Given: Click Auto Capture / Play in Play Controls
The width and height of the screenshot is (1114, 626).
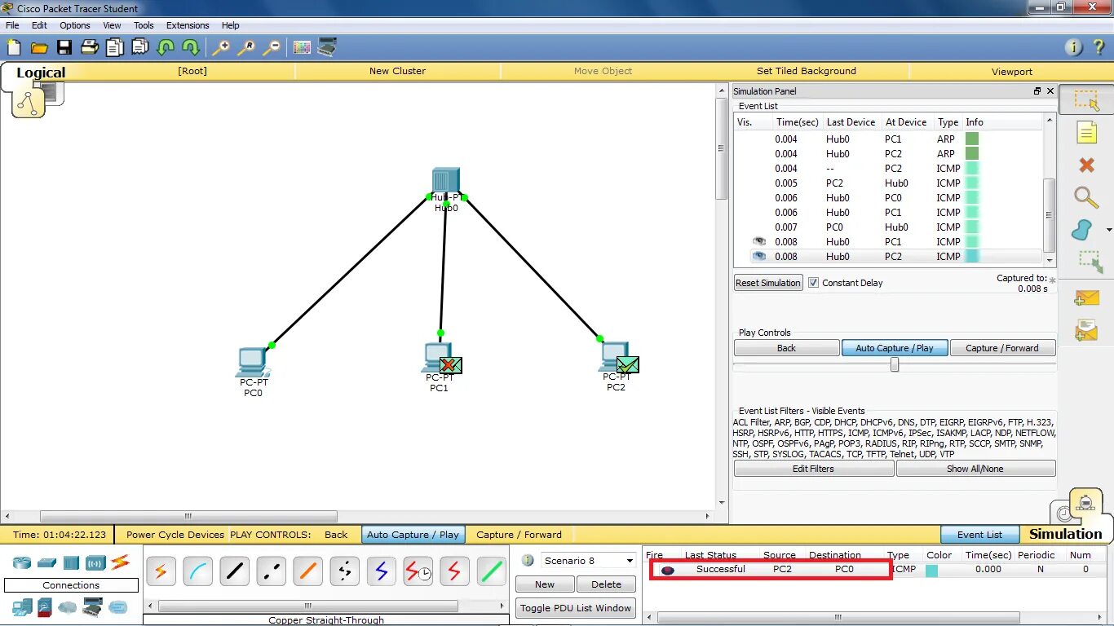Looking at the screenshot, I should (894, 348).
